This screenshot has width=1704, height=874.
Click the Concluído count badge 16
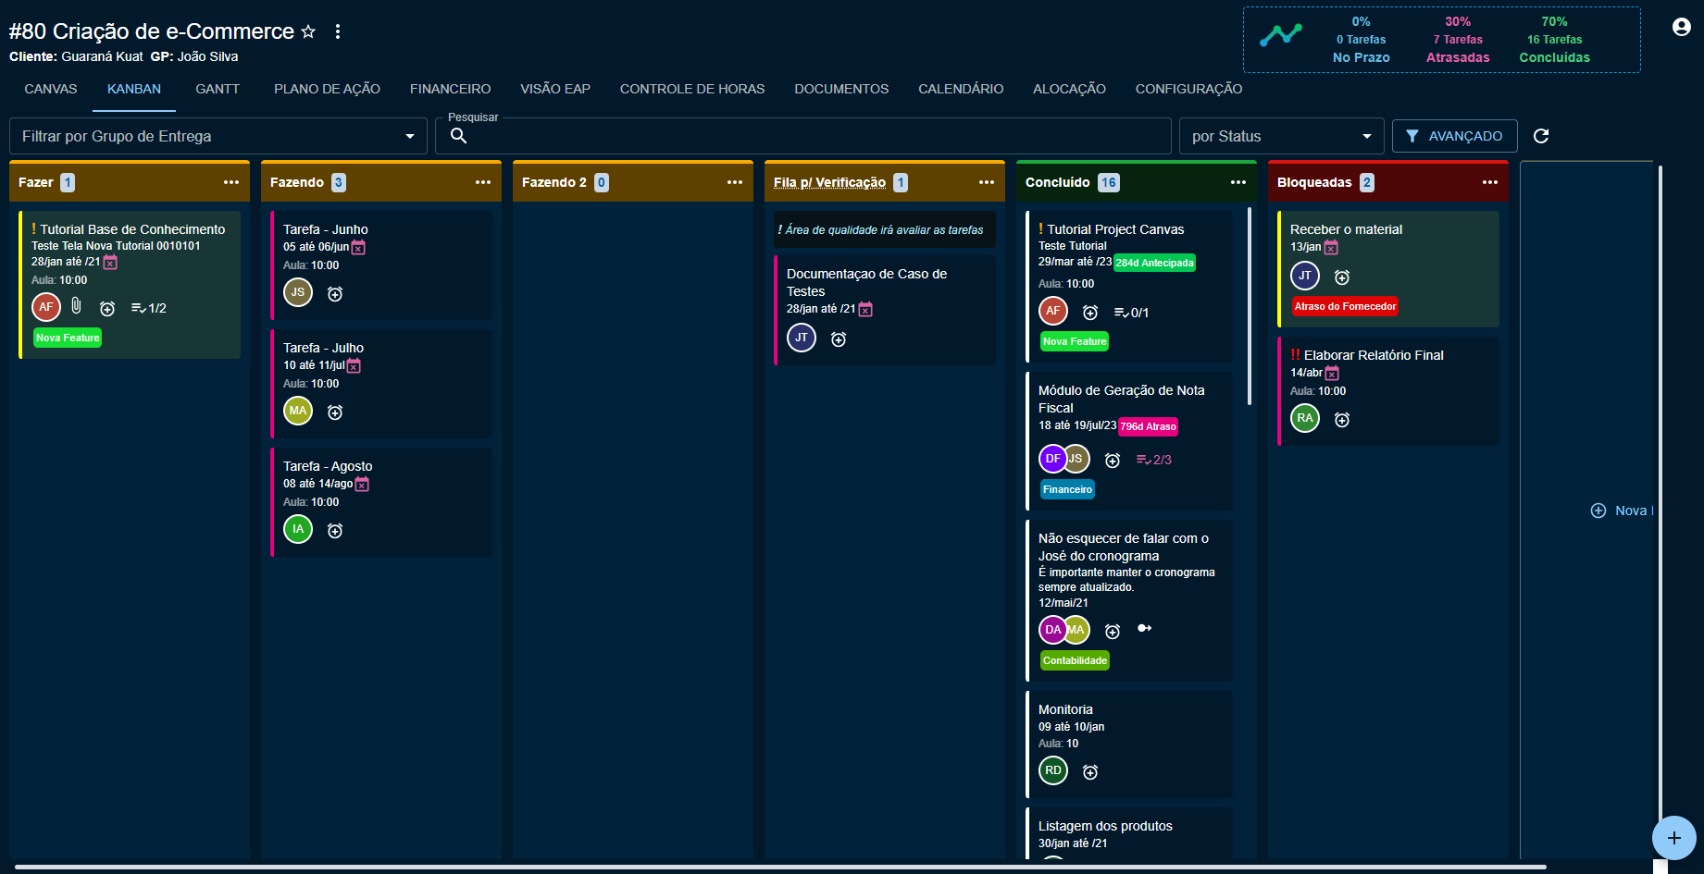(x=1108, y=182)
